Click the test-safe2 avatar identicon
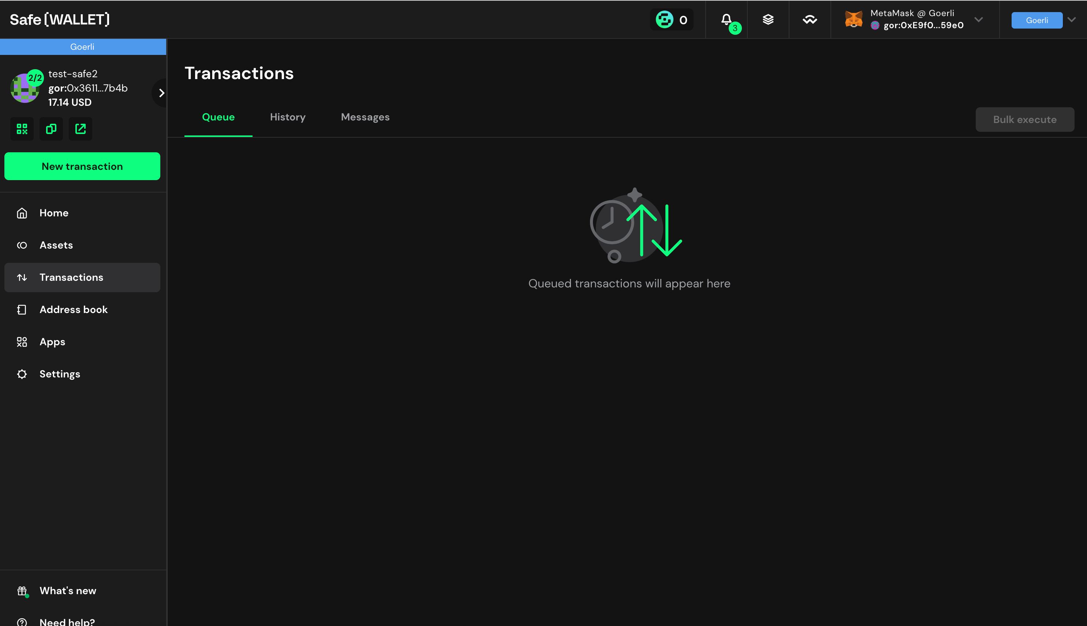Screen dimensions: 1087x626 tap(25, 88)
